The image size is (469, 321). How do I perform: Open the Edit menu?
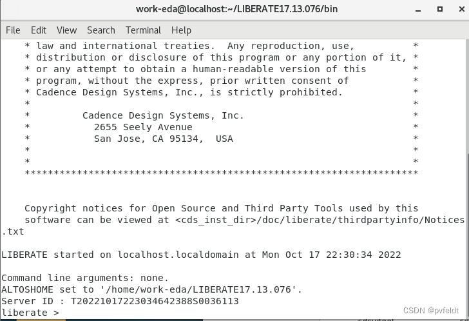click(x=39, y=30)
